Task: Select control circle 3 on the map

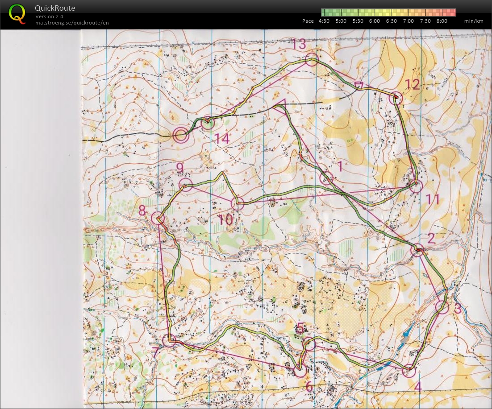Action: [x=442, y=307]
